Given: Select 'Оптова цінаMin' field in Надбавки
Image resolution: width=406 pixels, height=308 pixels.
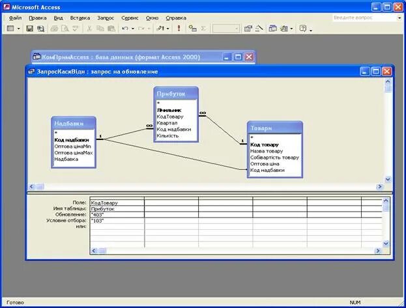Looking at the screenshot, I should pos(72,147).
